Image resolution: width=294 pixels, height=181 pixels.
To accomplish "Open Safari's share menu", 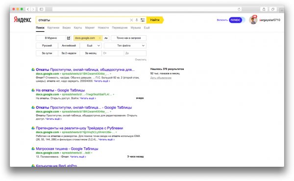I will [264, 9].
